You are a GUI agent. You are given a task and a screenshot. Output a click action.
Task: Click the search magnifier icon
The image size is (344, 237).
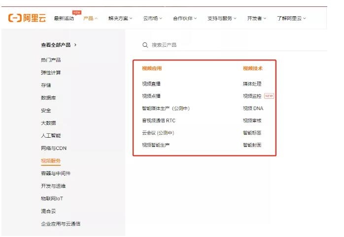(145, 45)
